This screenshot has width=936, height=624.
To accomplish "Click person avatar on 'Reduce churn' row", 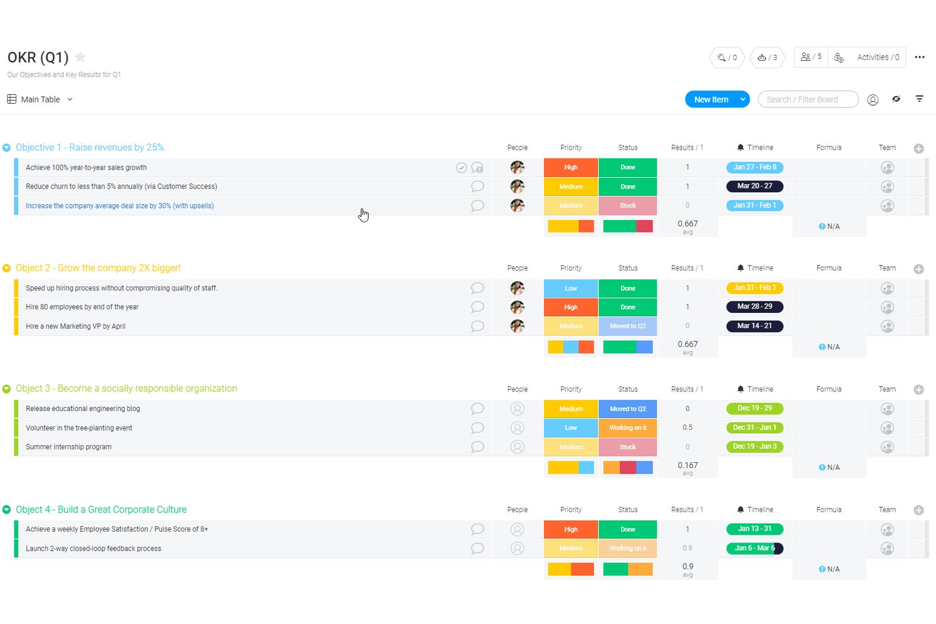I will (517, 187).
